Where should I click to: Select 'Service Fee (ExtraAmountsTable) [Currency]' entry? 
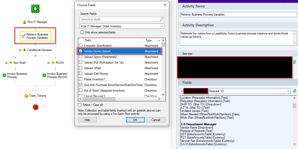coord(207,141)
